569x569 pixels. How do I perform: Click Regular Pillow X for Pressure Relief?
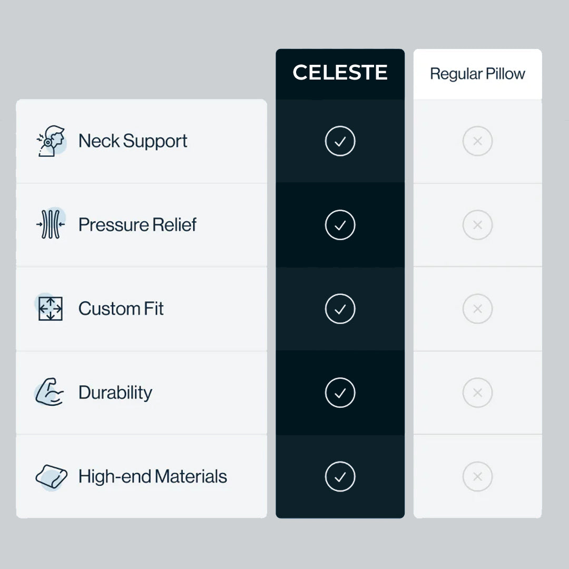477,225
